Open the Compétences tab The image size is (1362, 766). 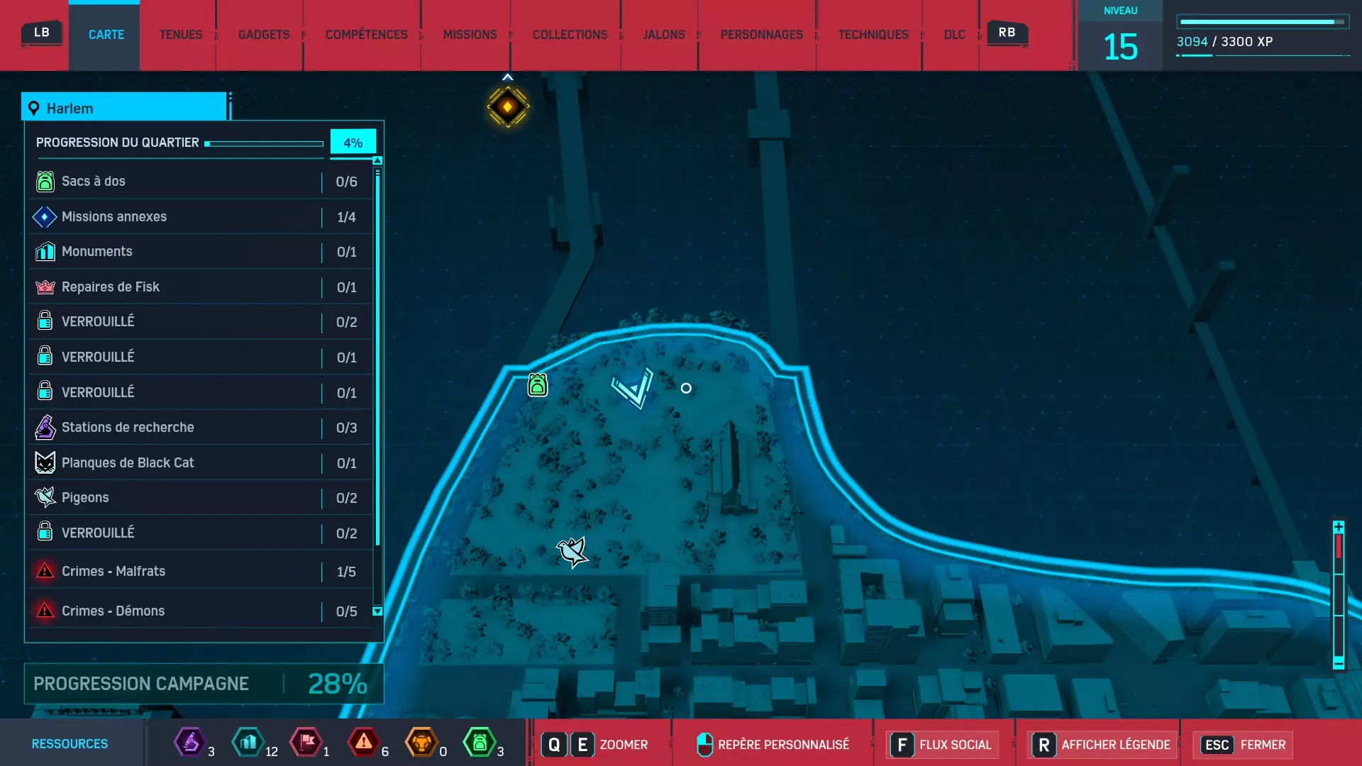pos(366,35)
